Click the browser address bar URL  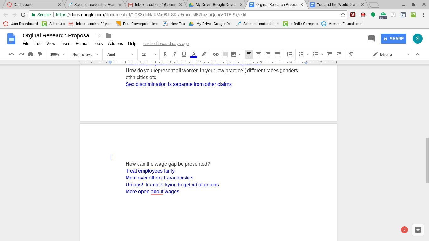click(x=151, y=15)
